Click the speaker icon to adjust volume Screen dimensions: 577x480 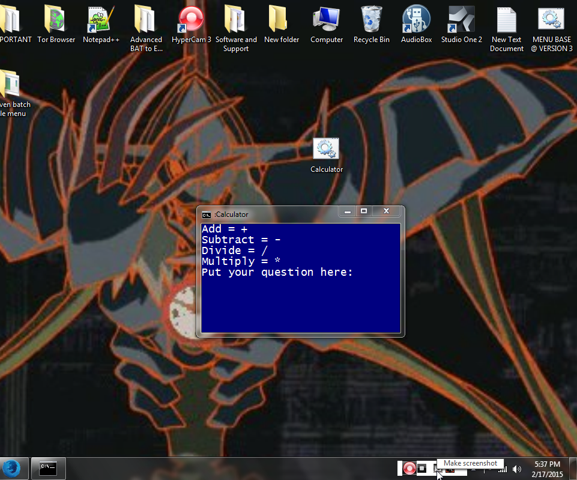[516, 468]
